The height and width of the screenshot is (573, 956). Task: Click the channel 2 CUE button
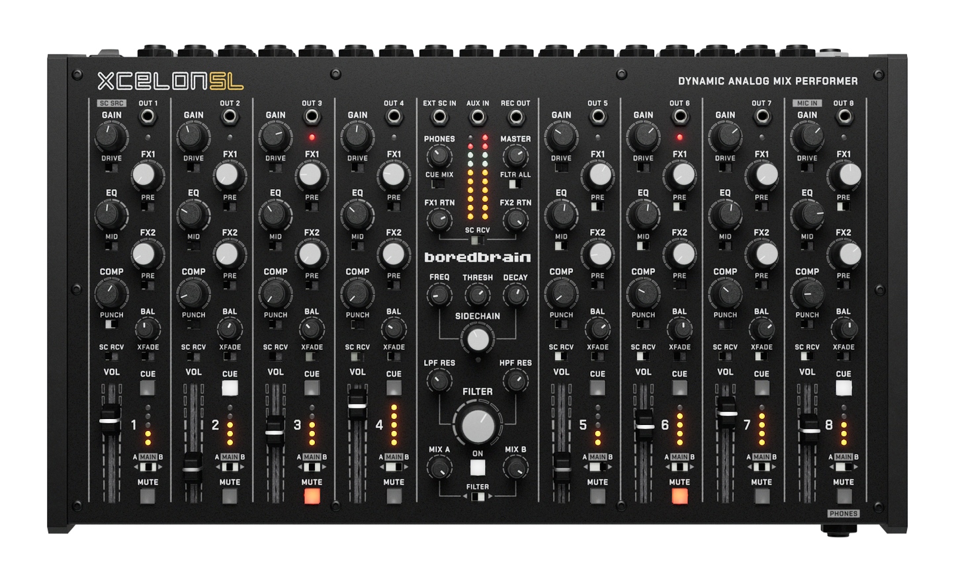pos(230,387)
